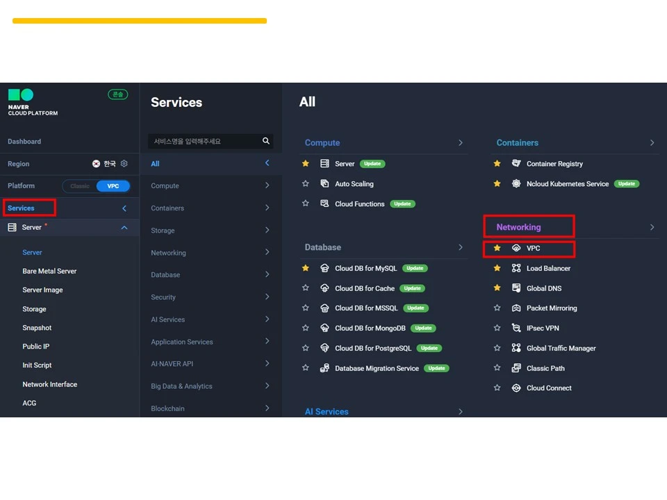The width and height of the screenshot is (667, 500).
Task: Click the Cloud DB for MSSQL icon
Action: point(324,308)
